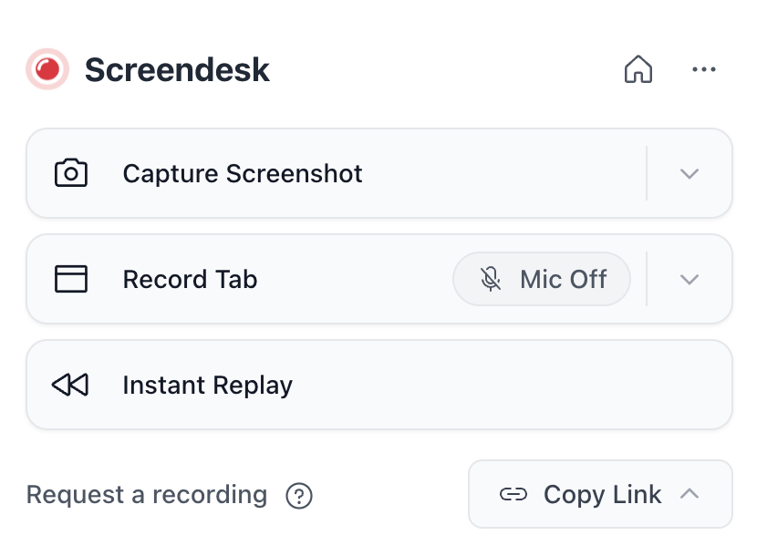
Task: Toggle the Mic Off pill
Action: tap(542, 279)
